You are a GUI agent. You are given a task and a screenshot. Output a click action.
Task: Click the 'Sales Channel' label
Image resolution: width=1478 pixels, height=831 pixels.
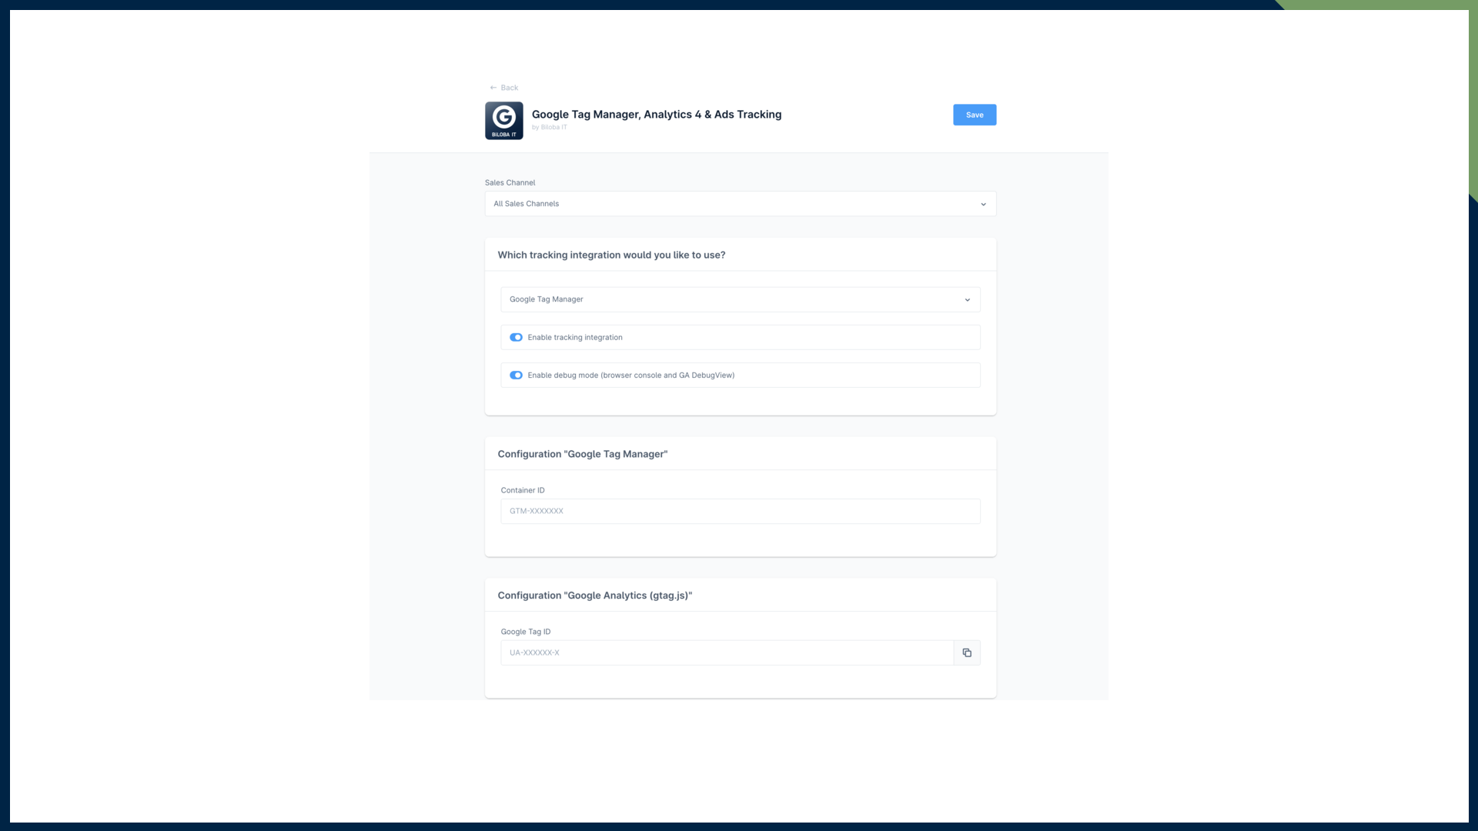pyautogui.click(x=510, y=182)
